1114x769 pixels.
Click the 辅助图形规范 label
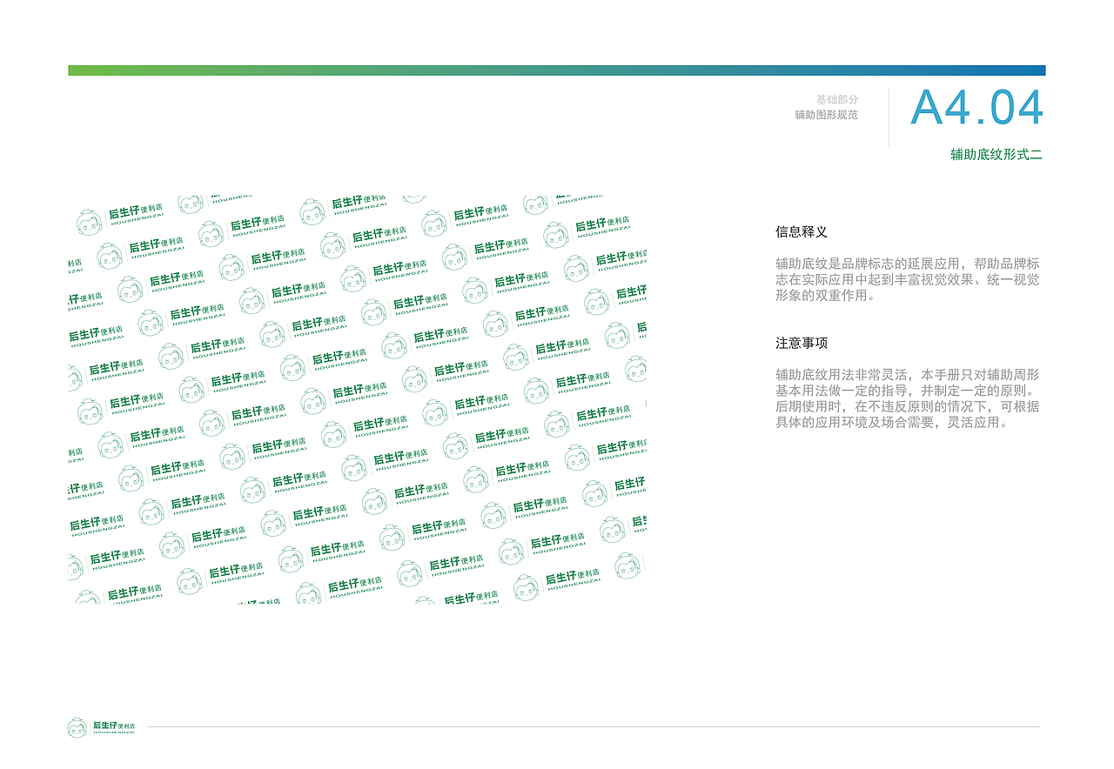pos(826,115)
